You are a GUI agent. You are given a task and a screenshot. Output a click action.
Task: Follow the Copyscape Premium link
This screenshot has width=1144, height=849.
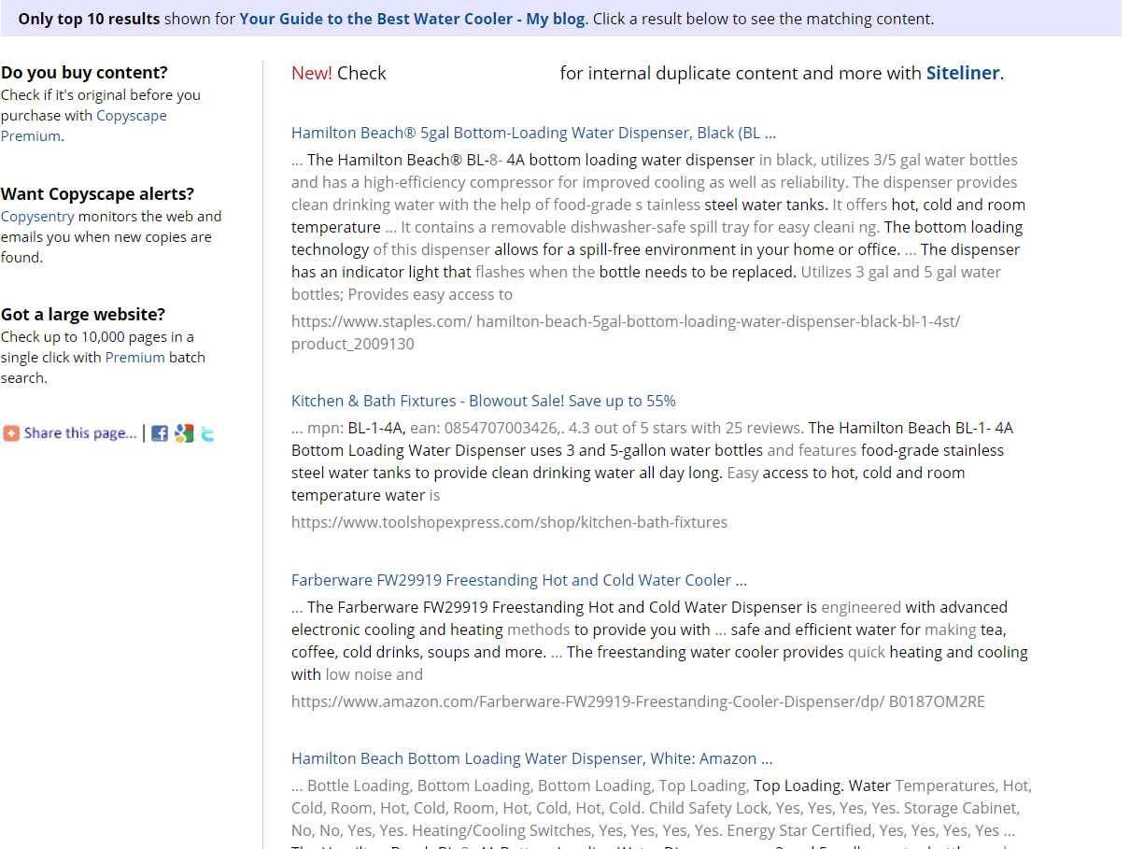point(84,126)
